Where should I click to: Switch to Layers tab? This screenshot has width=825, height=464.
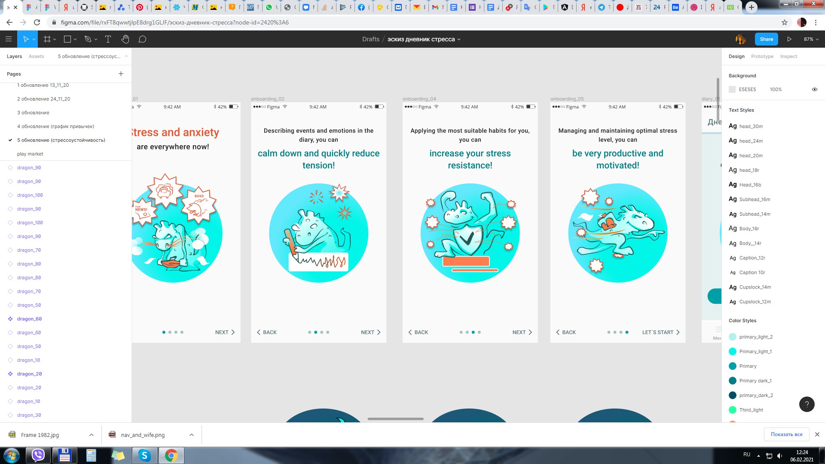(14, 56)
